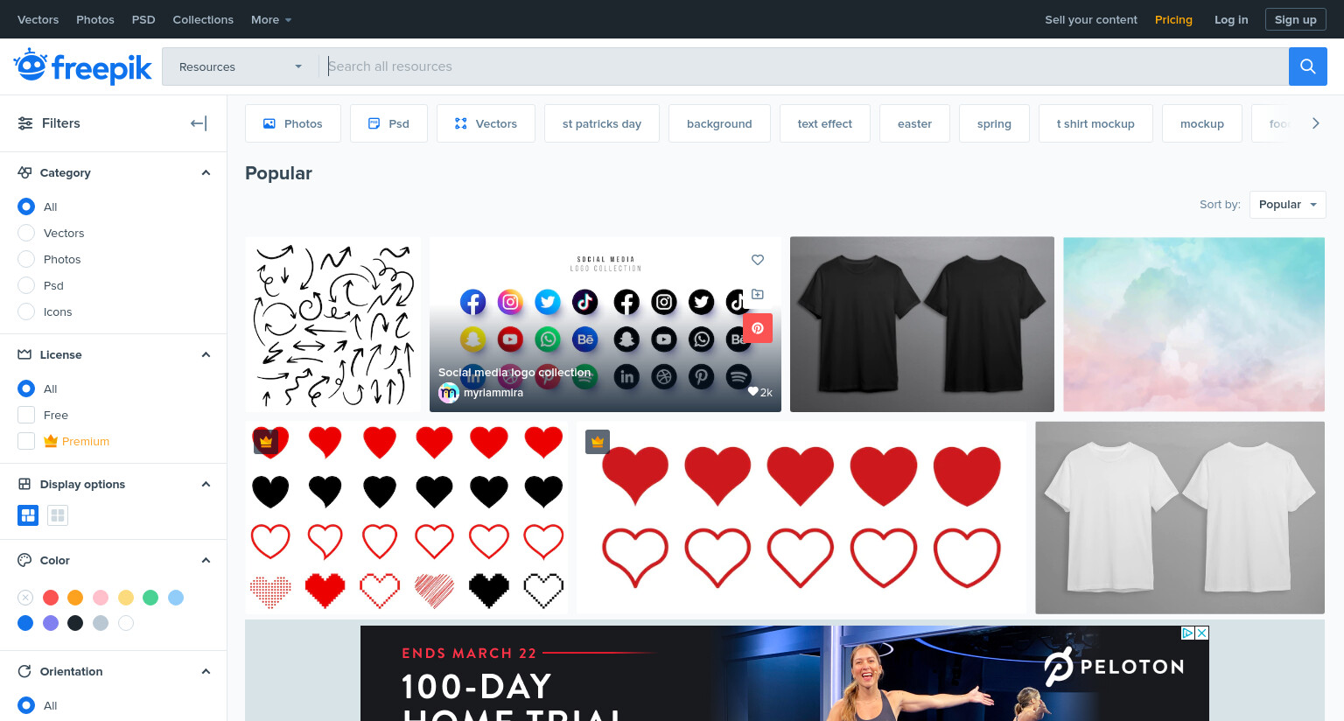Click the AdChoices icon on Peloton ad
Viewport: 1344px width, 721px height.
tap(1188, 633)
